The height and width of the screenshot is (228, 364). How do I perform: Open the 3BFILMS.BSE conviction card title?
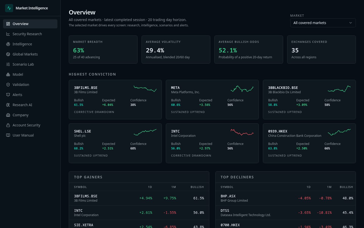[86, 88]
